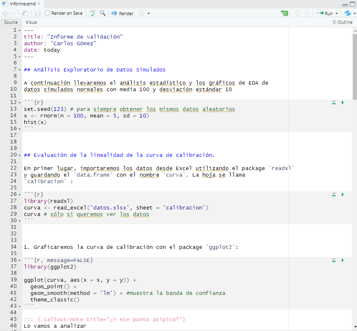
Task: Switch to the Visual editor mode
Action: point(31,22)
